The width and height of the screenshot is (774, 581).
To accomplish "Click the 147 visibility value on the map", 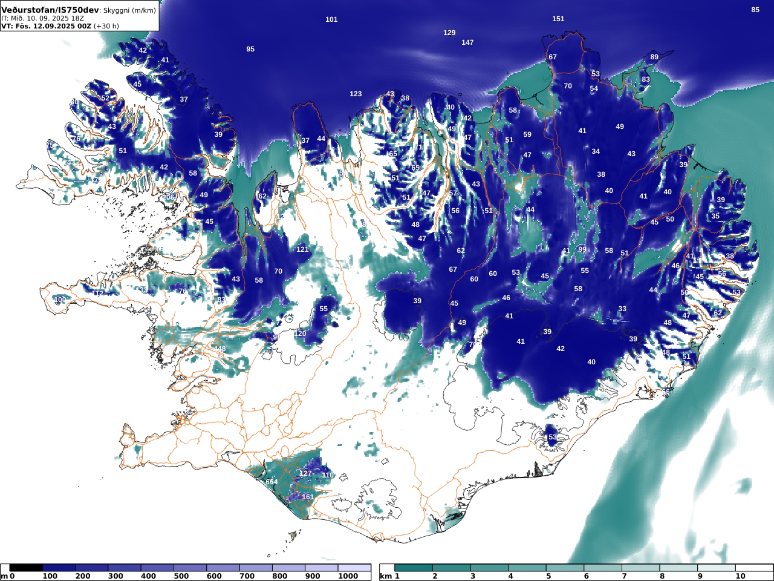I will pyautogui.click(x=467, y=42).
